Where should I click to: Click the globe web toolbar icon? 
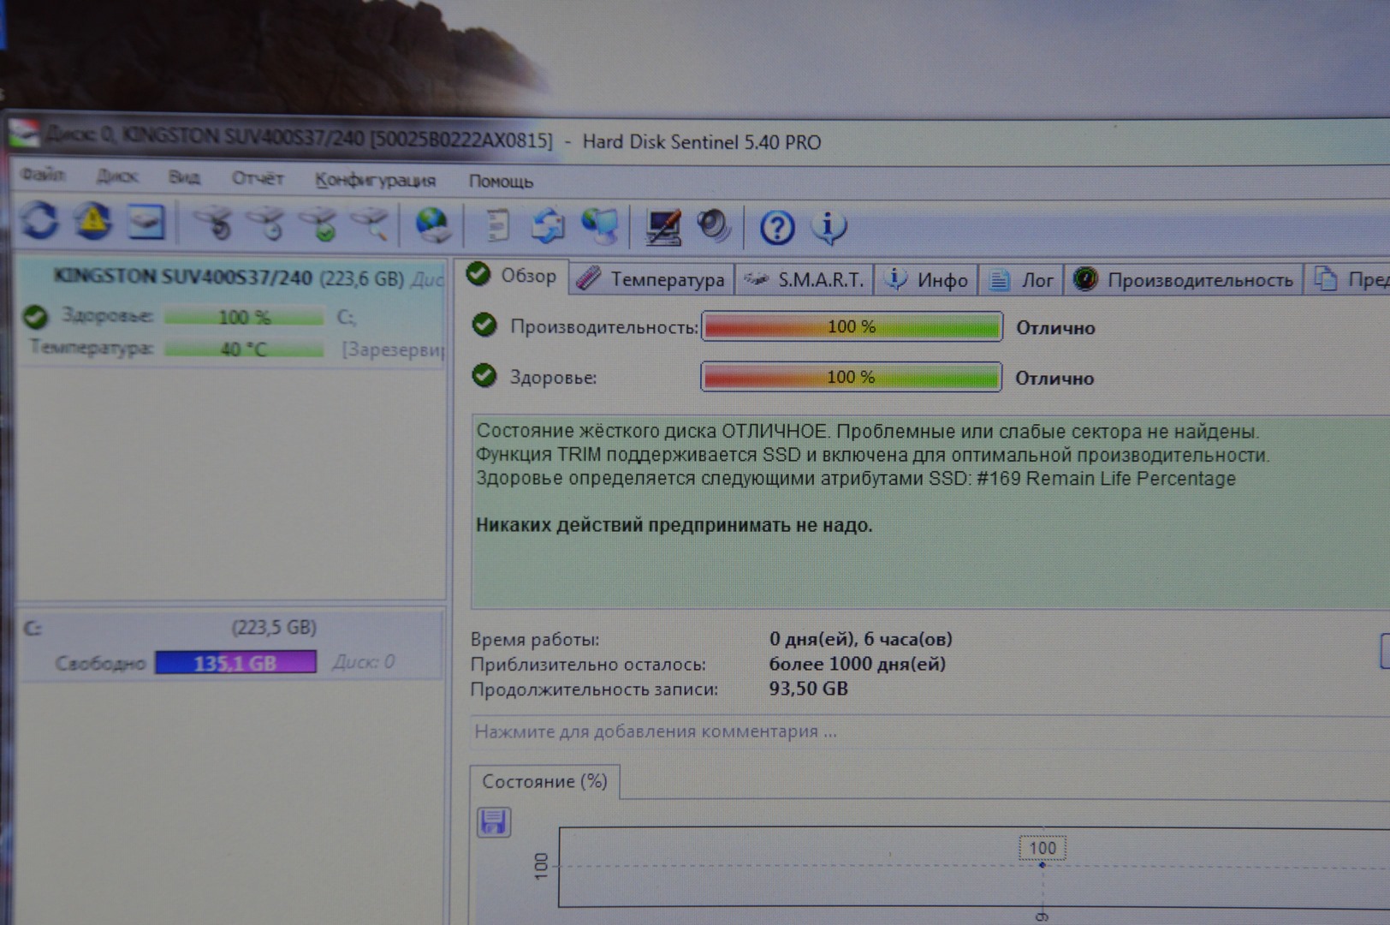(x=433, y=225)
